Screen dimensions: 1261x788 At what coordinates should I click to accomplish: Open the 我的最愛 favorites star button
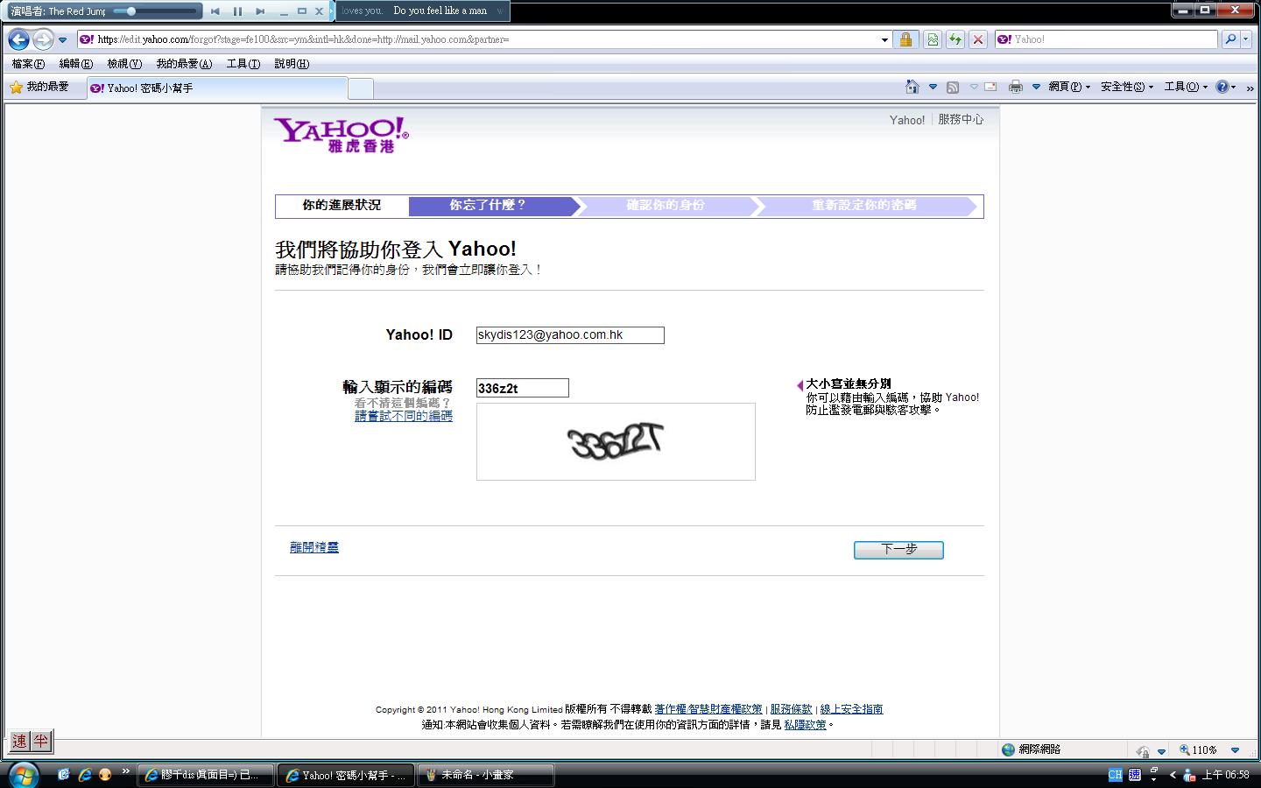39,87
